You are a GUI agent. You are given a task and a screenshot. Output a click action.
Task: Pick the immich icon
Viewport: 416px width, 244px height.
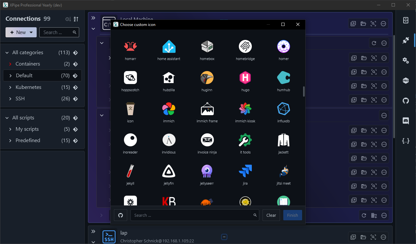(169, 109)
